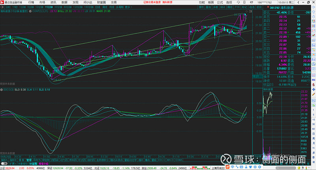Open the 公式 formula menu
This screenshot has height=170, width=316.
[220, 2]
